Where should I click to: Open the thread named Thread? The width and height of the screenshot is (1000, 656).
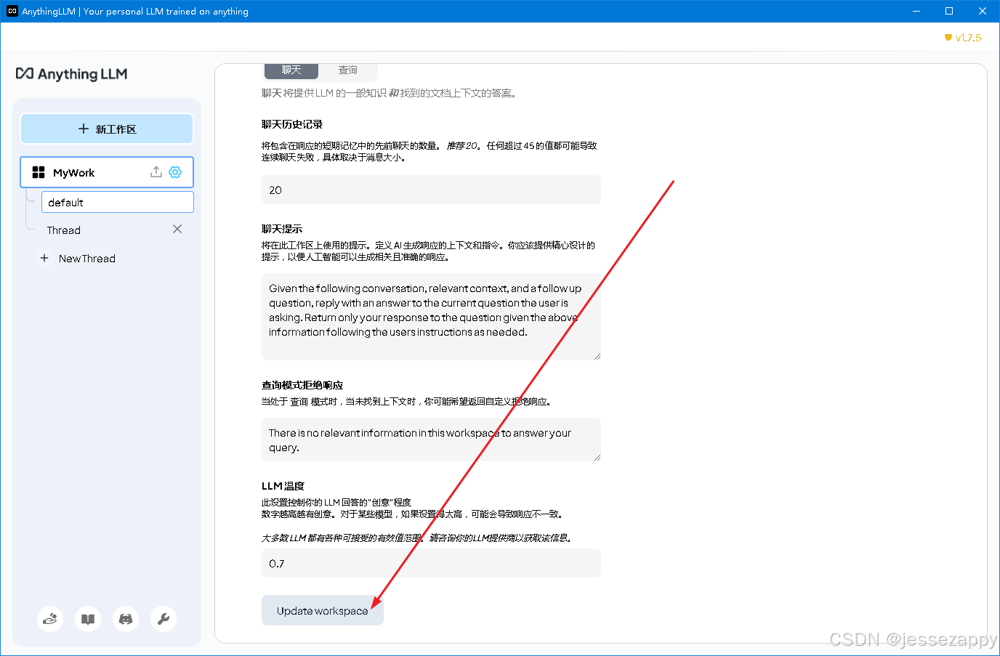click(x=64, y=230)
